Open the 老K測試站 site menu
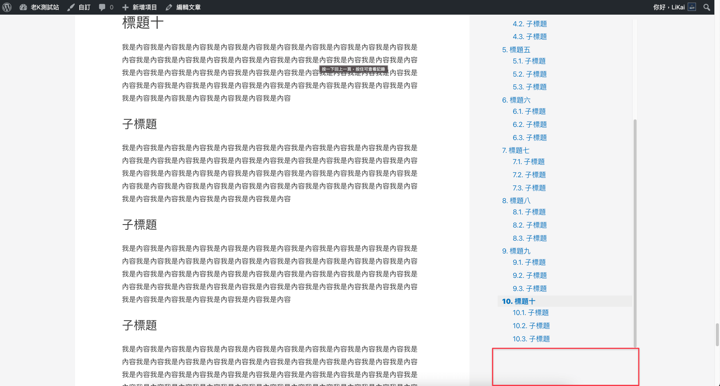The width and height of the screenshot is (720, 386). pos(45,7)
